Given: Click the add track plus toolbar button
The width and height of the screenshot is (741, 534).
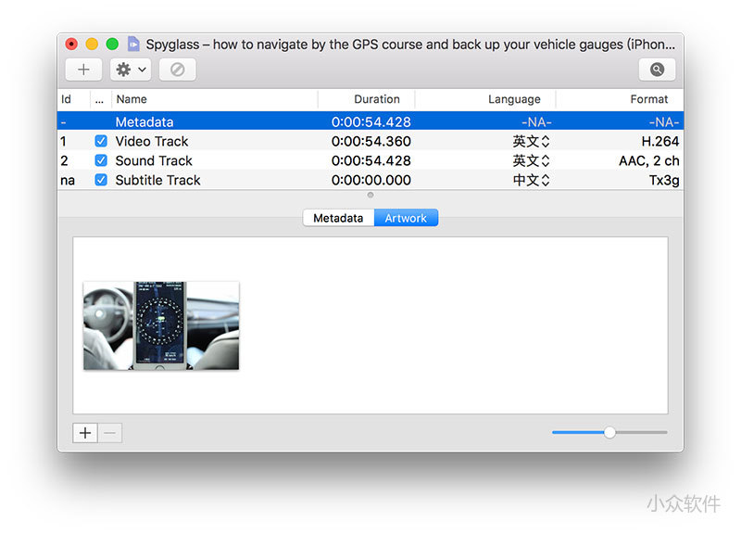Looking at the screenshot, I should (83, 70).
